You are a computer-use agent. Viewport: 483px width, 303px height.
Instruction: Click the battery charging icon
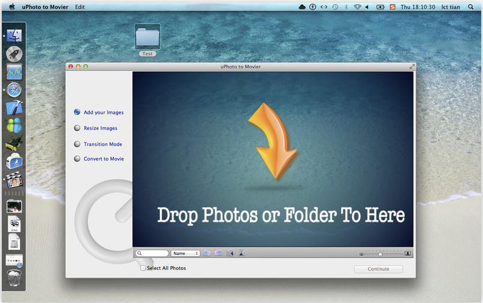(381, 7)
